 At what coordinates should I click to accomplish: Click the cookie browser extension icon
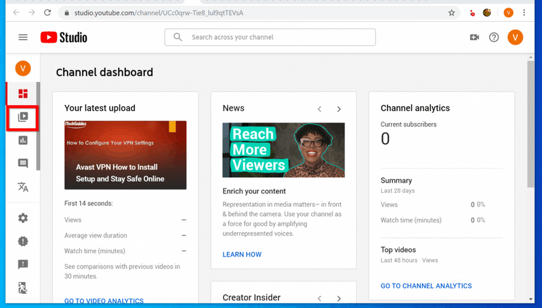click(x=487, y=13)
